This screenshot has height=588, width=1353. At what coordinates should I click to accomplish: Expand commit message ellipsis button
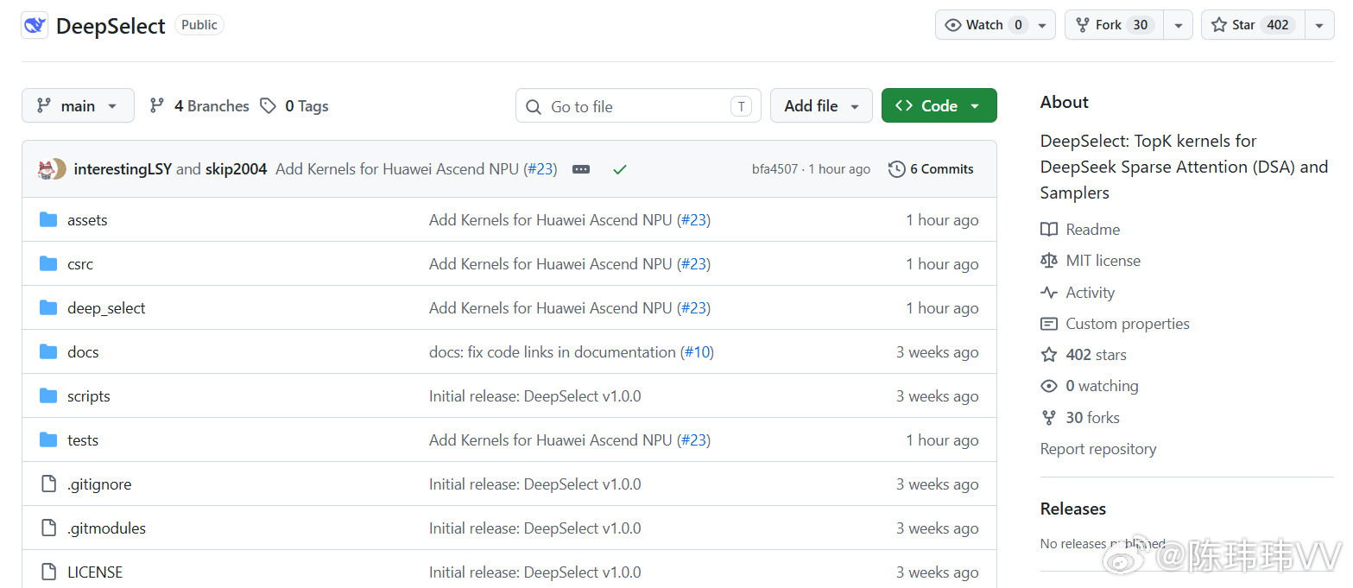click(581, 169)
